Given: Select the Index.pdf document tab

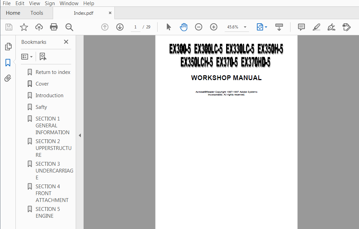Looking at the screenshot, I should pyautogui.click(x=84, y=13).
